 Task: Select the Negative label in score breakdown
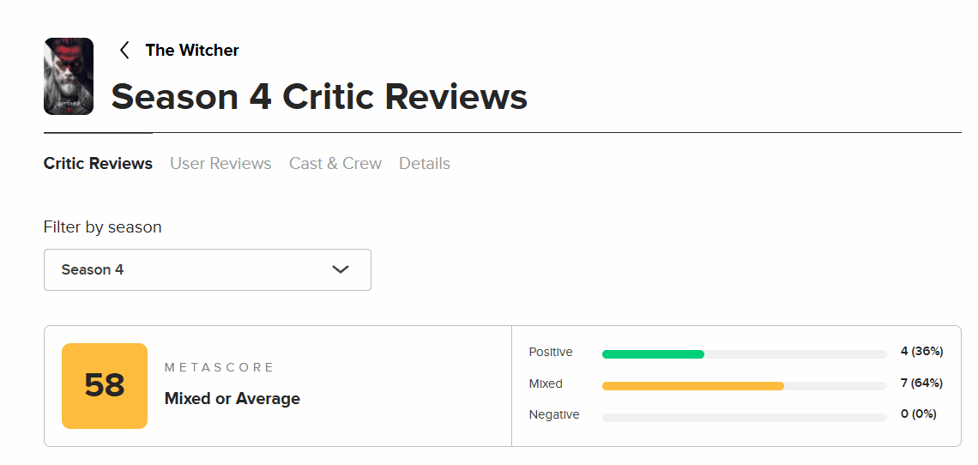(554, 414)
